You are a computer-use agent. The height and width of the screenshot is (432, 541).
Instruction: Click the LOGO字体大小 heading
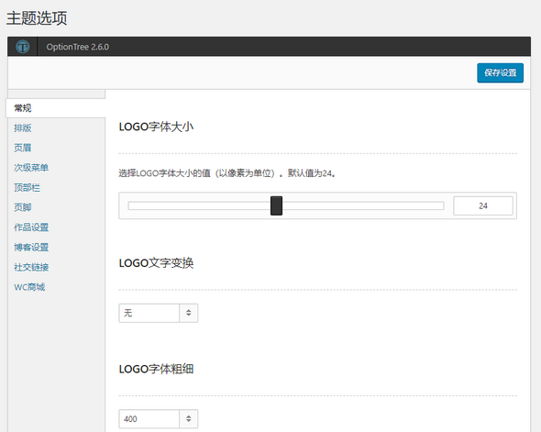click(156, 127)
